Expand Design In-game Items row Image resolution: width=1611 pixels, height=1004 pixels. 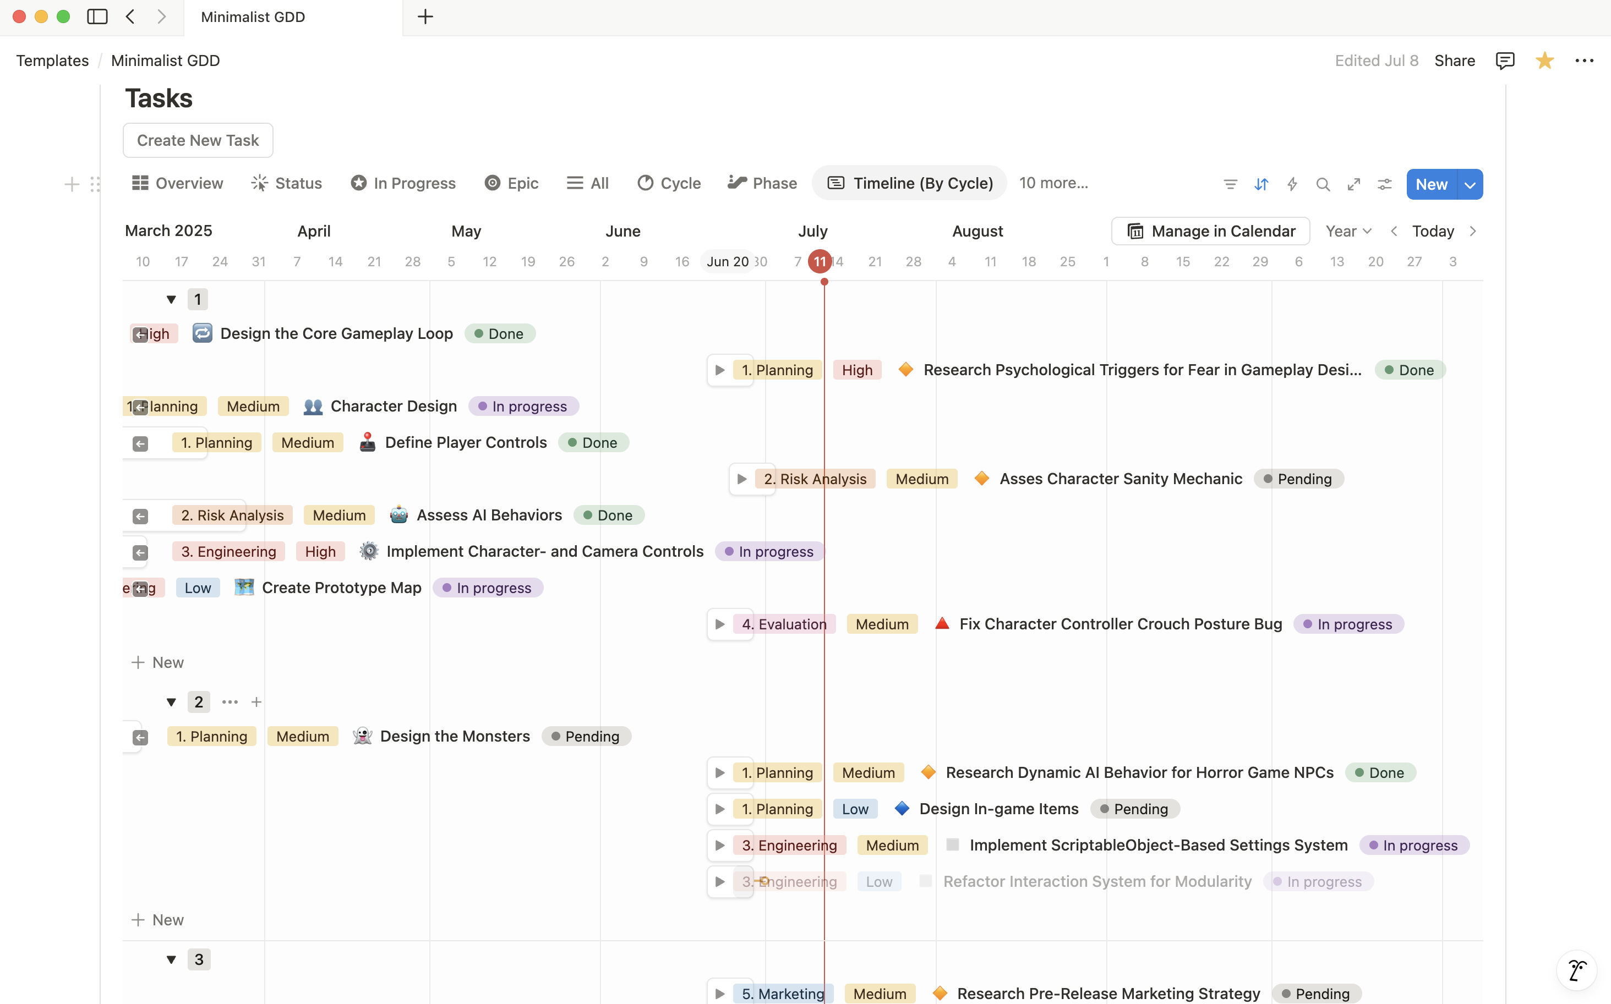coord(719,809)
